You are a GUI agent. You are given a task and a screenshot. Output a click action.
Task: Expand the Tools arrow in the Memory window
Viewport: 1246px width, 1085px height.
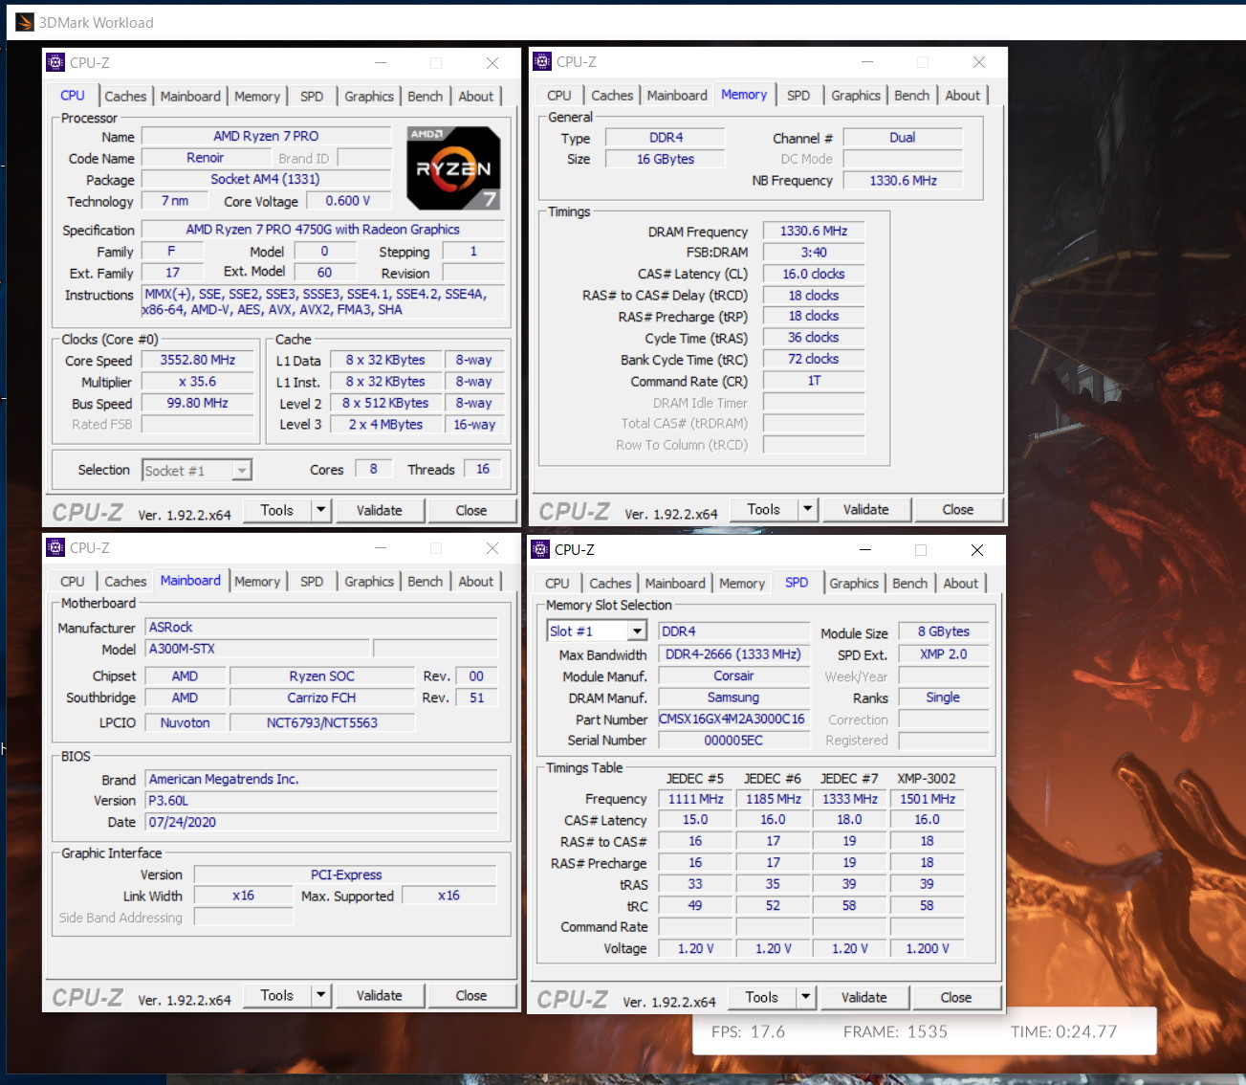pyautogui.click(x=808, y=509)
